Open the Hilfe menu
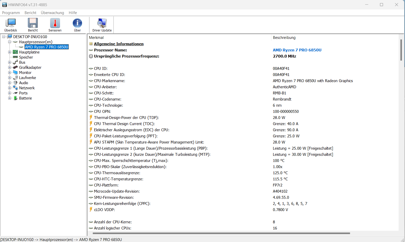Image resolution: width=405 pixels, height=242 pixels. click(73, 13)
